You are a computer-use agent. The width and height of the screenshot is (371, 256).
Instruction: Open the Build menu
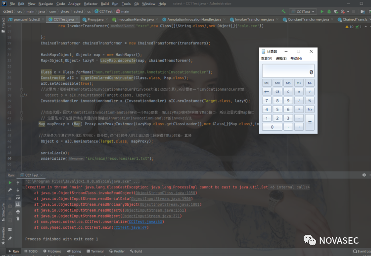click(x=104, y=4)
